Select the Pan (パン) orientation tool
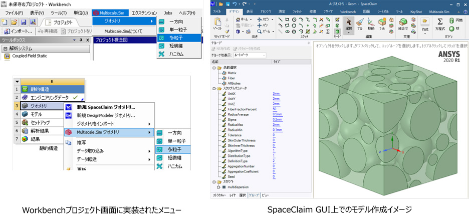This screenshot has width=469, height=214. point(263,25)
